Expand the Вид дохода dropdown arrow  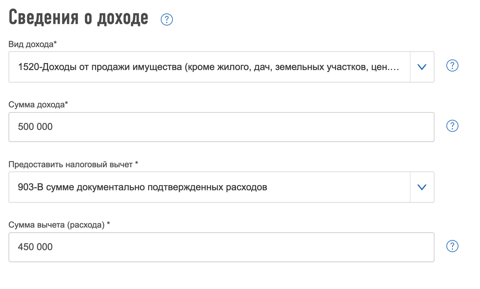pos(422,67)
